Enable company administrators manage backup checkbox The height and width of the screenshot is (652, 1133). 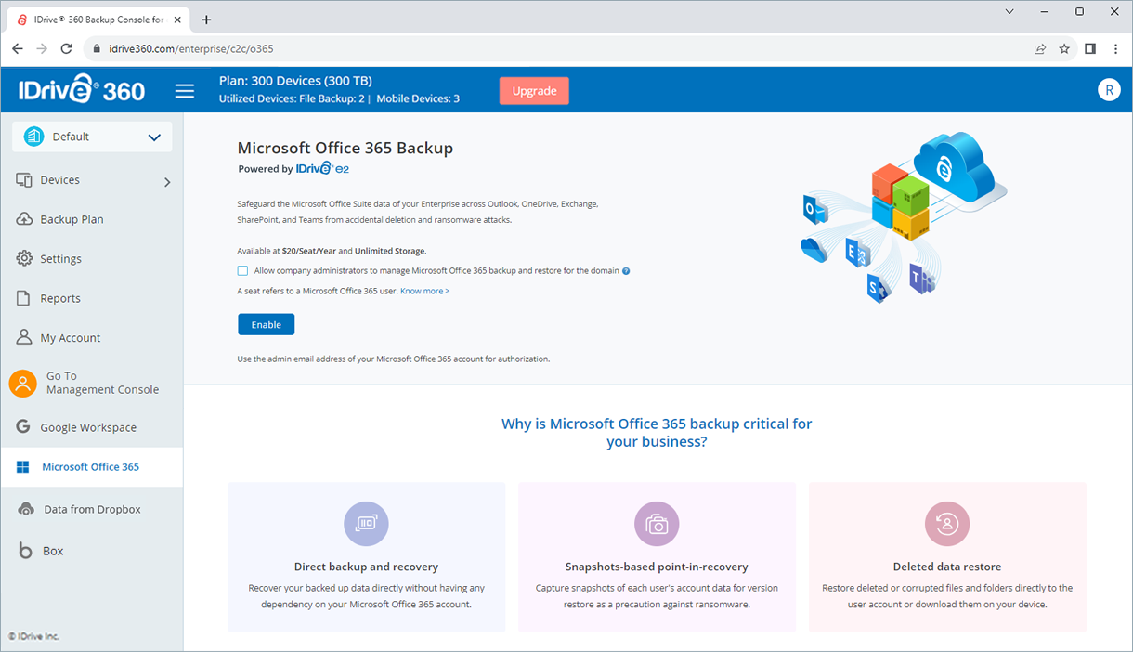click(242, 271)
